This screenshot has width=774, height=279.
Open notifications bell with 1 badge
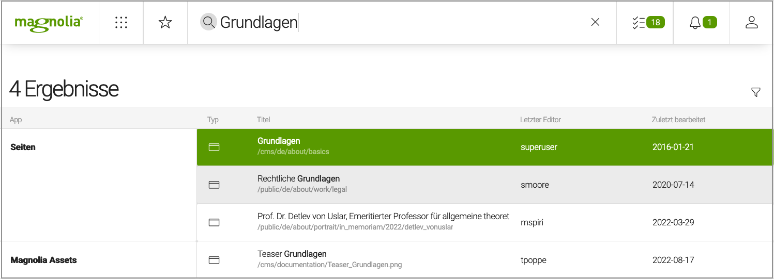point(702,22)
